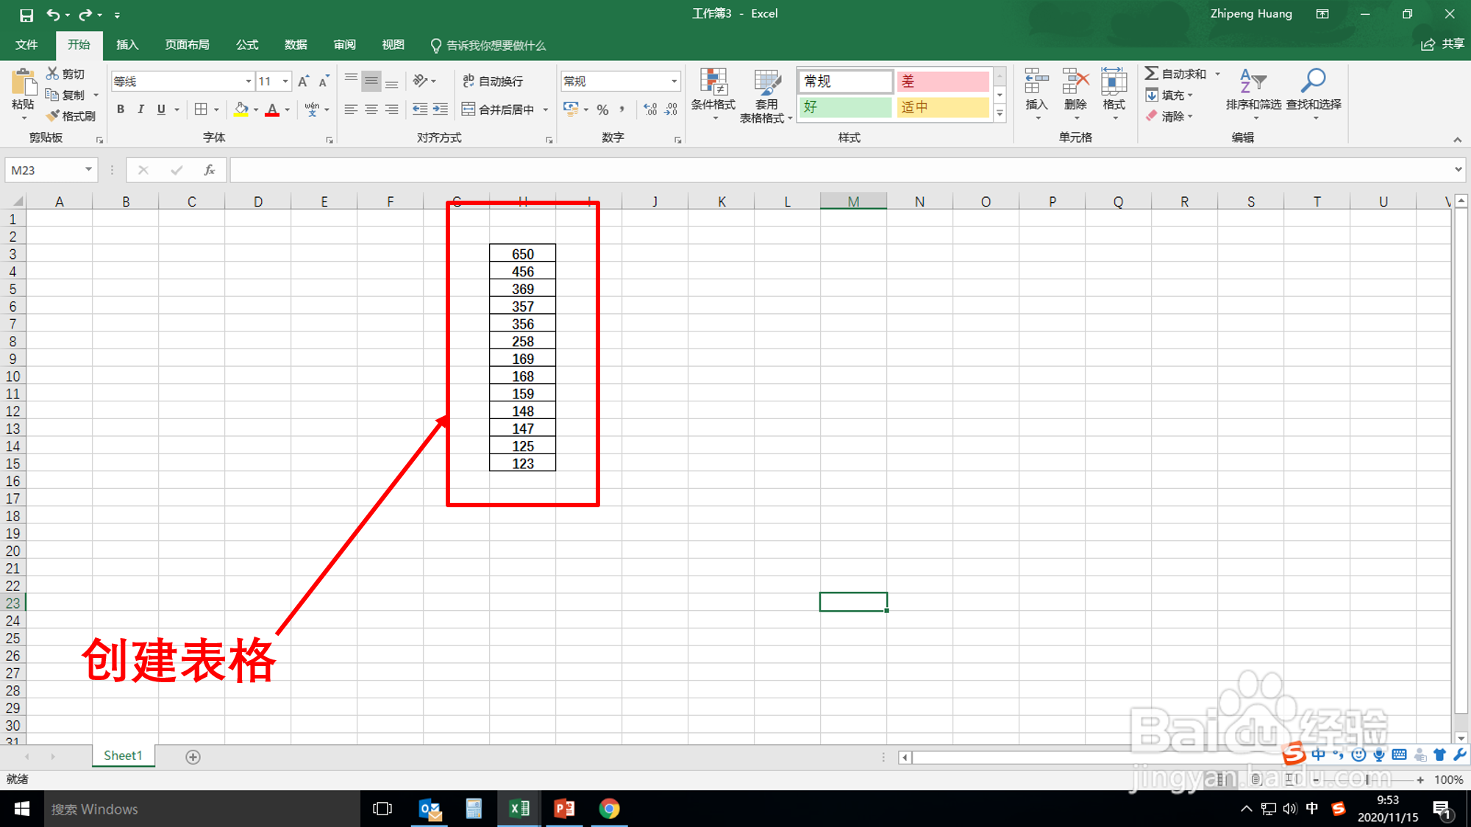Click the Find and Select magnifier icon
The image size is (1471, 827).
[x=1313, y=81]
